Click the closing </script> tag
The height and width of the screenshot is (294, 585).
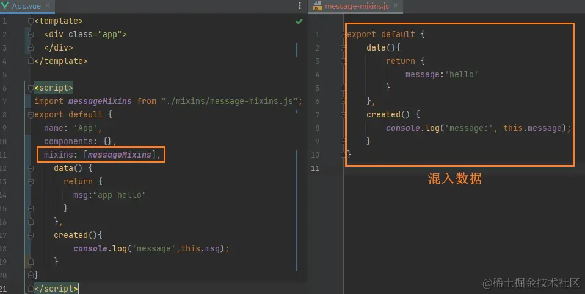tap(56, 289)
